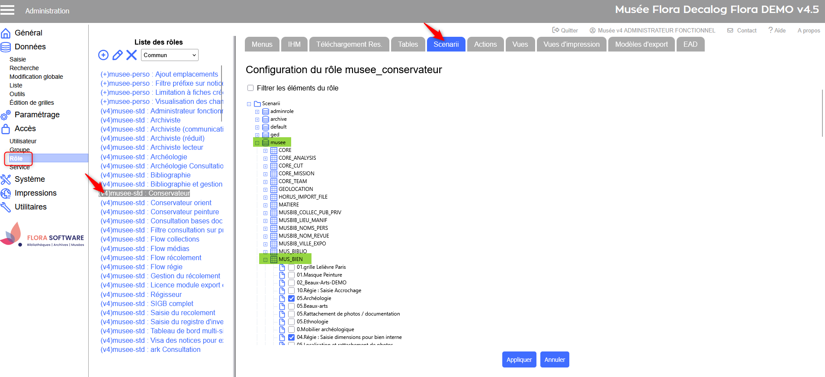Select CORE_TEAM tree row
825x377 pixels.
tap(292, 181)
